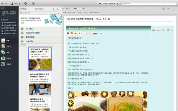Viewport: 178px width, 111px height.
Task: Go forward with the right arrow
Action: [x=6, y=4]
